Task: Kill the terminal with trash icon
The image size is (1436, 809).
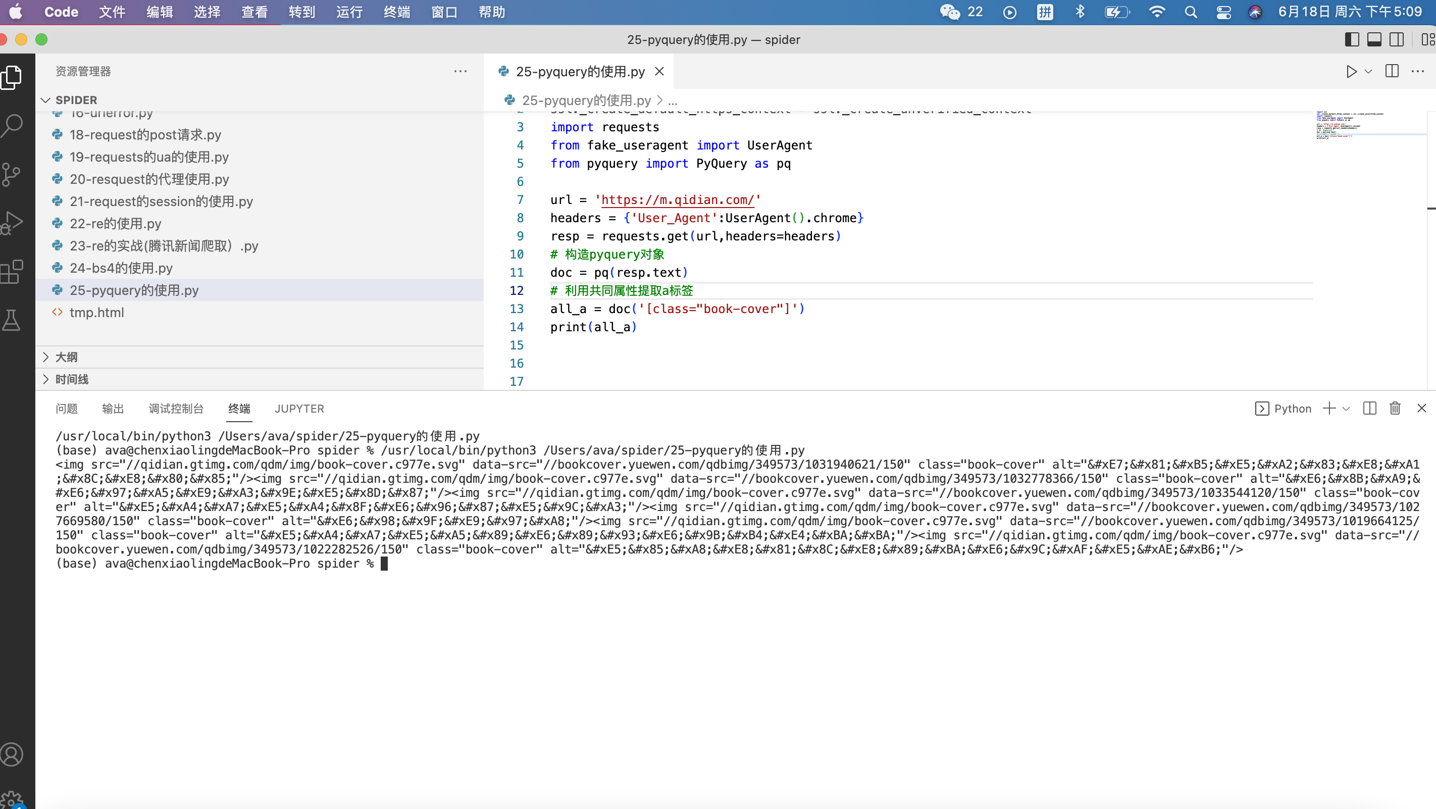Action: (x=1395, y=408)
